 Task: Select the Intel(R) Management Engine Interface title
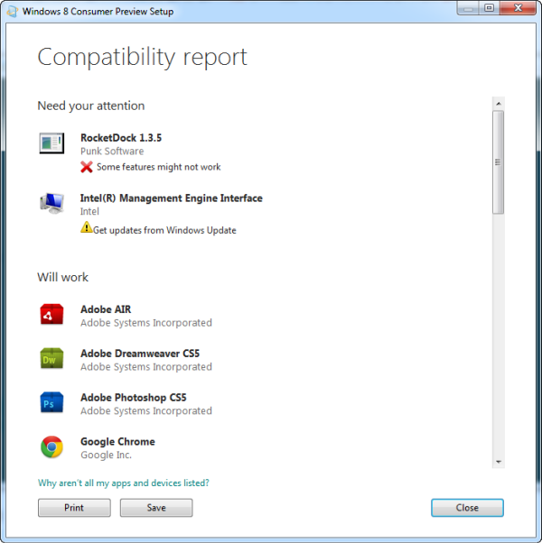pos(172,198)
